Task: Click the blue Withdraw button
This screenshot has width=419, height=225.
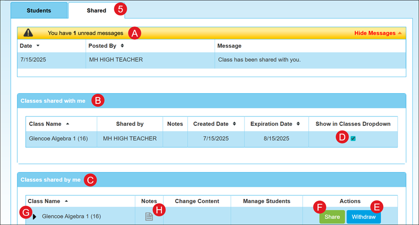Action: [x=363, y=217]
